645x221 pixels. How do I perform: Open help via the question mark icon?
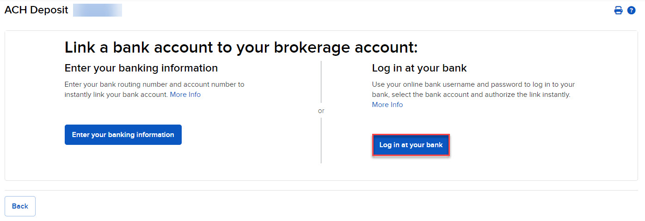pyautogui.click(x=631, y=10)
